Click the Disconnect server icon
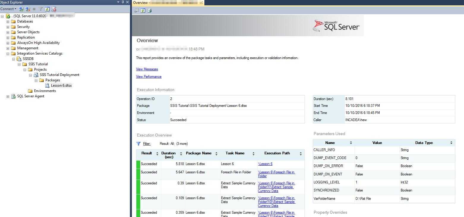Screen dimensions: 464x217 (28, 9)
